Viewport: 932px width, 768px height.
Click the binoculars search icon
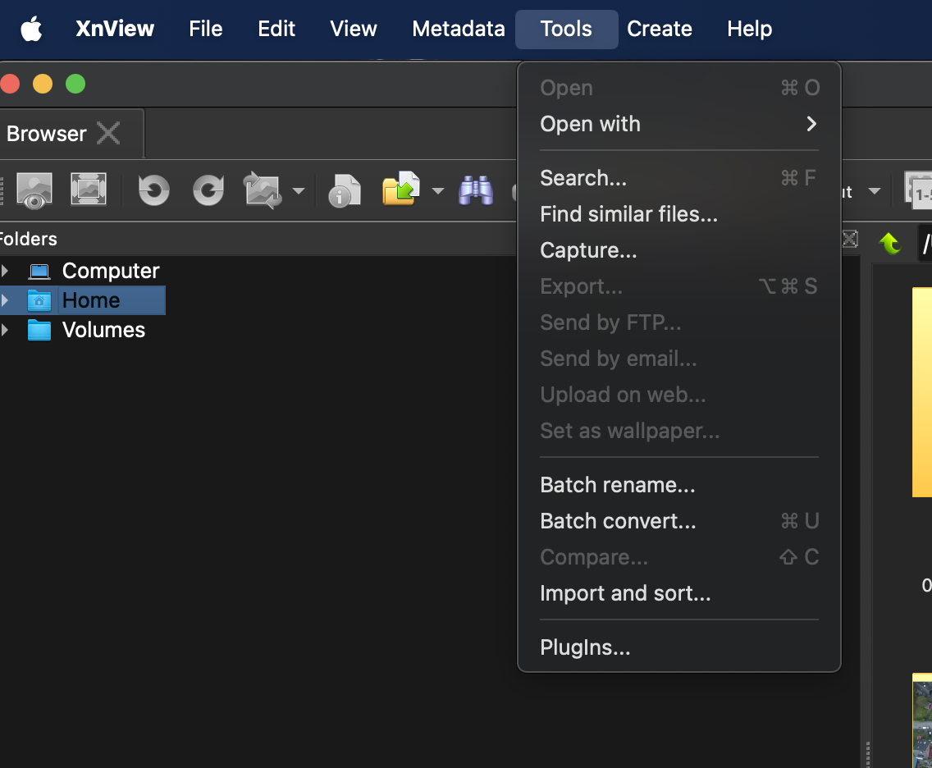(476, 190)
